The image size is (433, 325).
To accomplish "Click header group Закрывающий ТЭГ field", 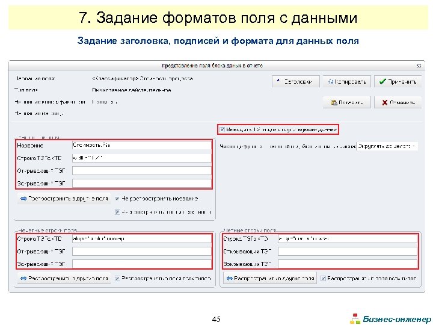I will (142, 183).
